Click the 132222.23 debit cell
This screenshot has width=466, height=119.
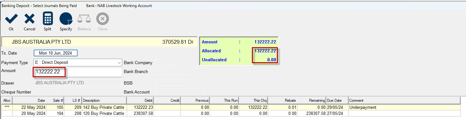pos(140,108)
